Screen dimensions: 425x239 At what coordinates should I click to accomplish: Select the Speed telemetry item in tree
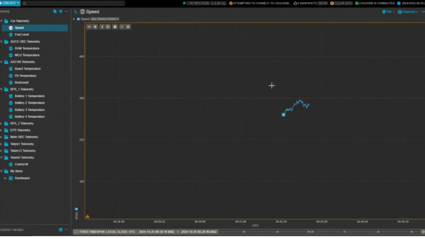coord(35,28)
